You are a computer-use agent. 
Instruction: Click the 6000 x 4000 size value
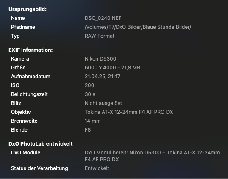(x=112, y=68)
